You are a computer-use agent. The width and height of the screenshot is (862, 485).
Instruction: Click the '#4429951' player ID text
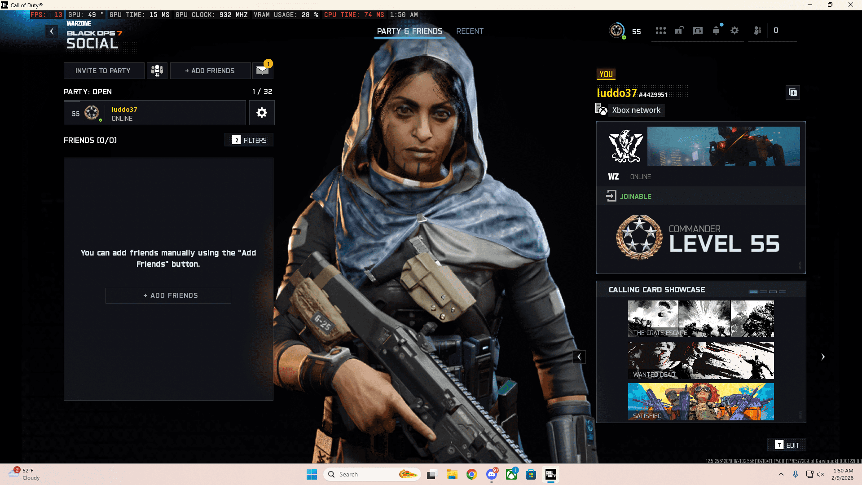(653, 95)
